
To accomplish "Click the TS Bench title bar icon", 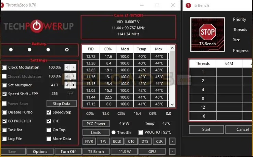I will [x=188, y=5].
